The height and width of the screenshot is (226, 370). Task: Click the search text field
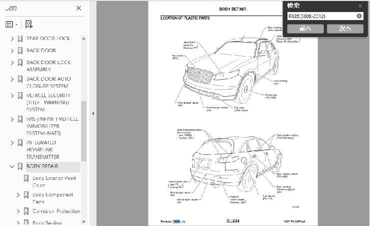(320, 17)
